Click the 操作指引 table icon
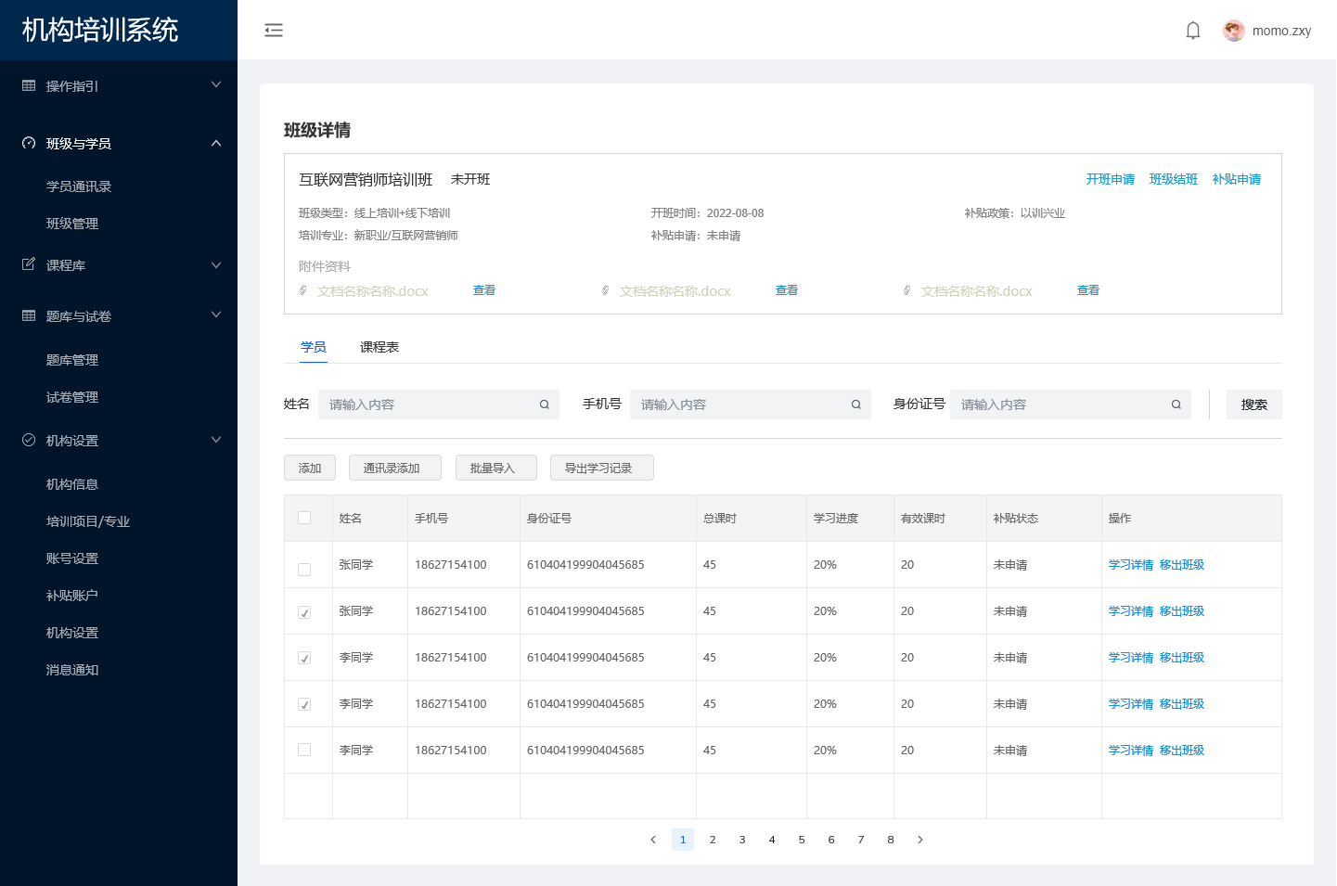Viewport: 1337px width, 886px height. (x=29, y=85)
